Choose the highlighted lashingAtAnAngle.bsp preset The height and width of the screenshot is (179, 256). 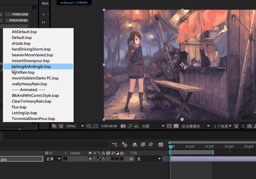[x=38, y=66]
